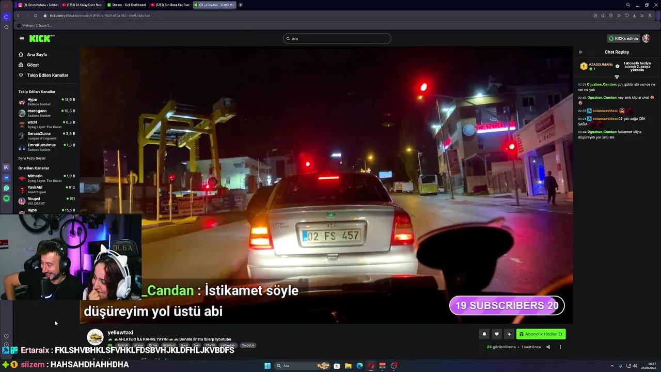Viewport: 661px width, 372px height.
Task: Open Spotify in Opera sidebar
Action: click(x=6, y=198)
